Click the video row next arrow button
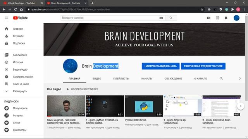This screenshot has height=139, width=248. pos(241,106)
